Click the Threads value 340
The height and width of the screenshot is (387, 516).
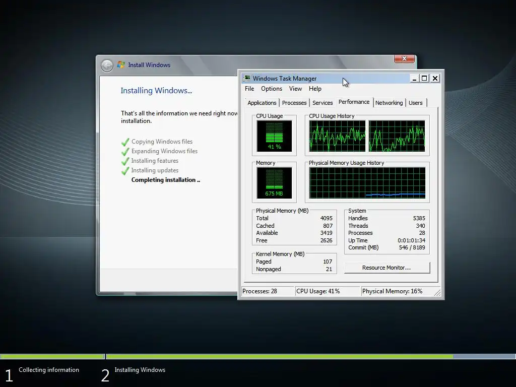pos(420,226)
